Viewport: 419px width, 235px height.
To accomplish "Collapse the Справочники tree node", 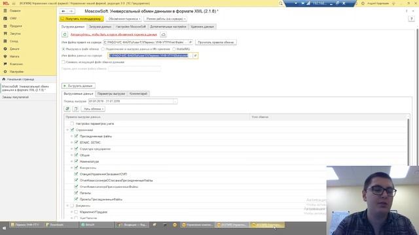I will pyautogui.click(x=67, y=130).
